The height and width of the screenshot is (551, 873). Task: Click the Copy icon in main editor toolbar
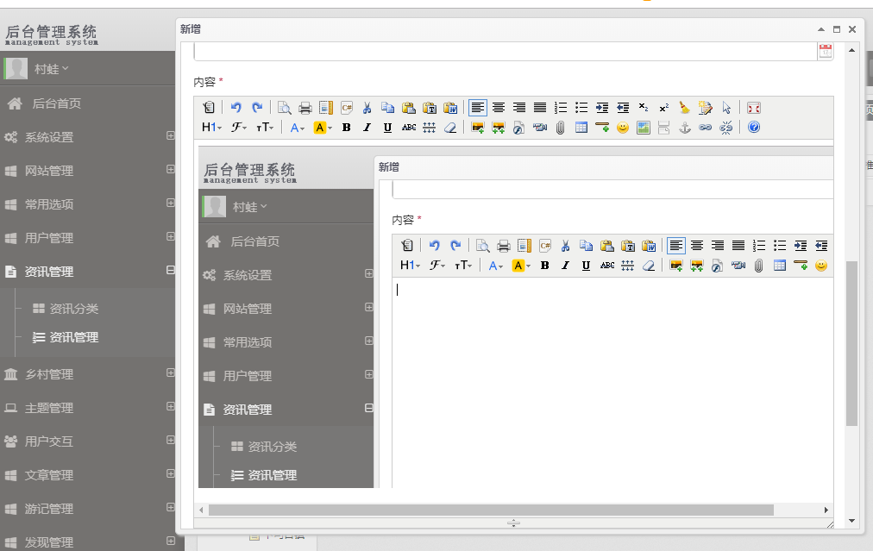[x=388, y=108]
